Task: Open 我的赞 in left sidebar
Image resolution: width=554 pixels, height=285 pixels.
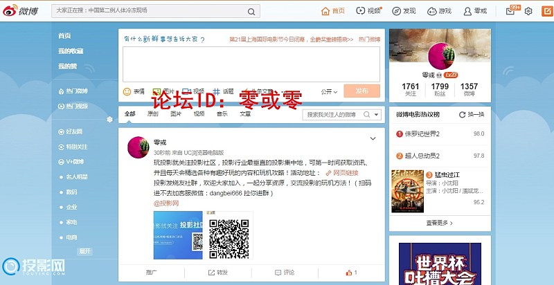Action: coord(67,66)
